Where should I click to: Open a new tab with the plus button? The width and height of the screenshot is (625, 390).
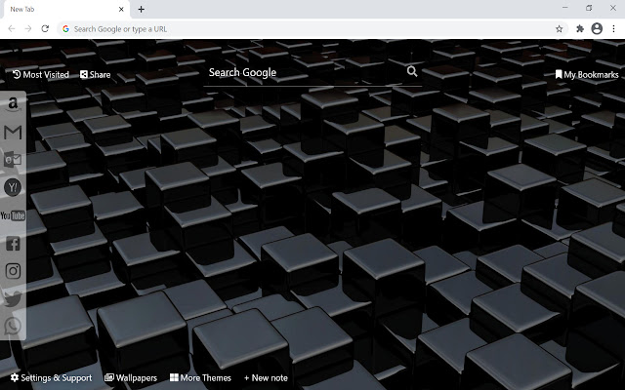141,9
